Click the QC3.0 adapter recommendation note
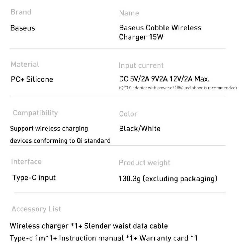 pyautogui.click(x=178, y=88)
